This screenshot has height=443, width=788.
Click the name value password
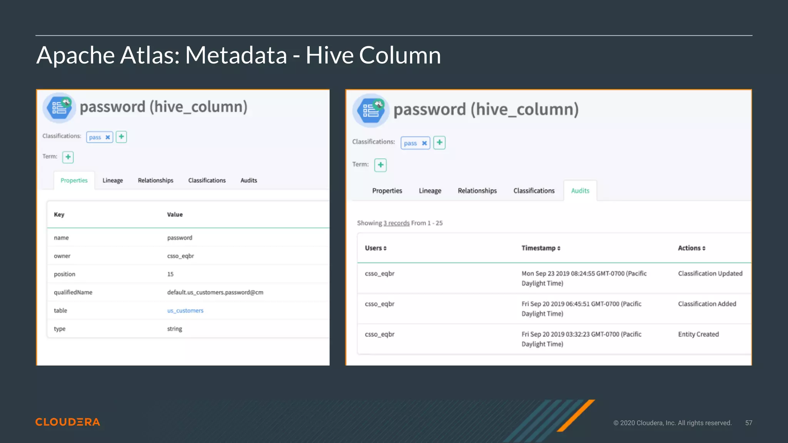179,238
